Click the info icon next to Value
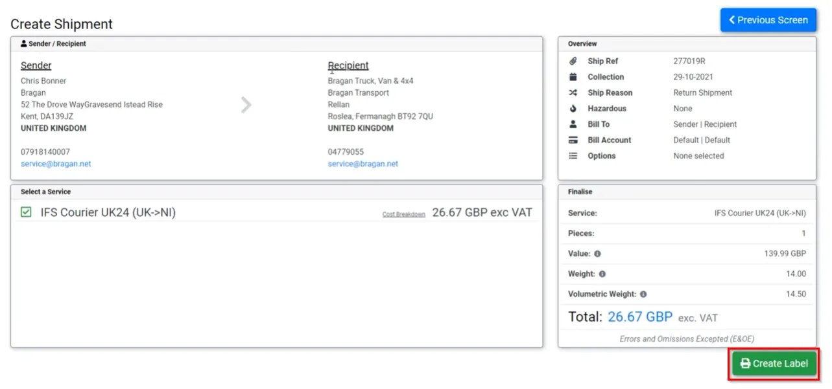This screenshot has width=832, height=389. coord(597,254)
